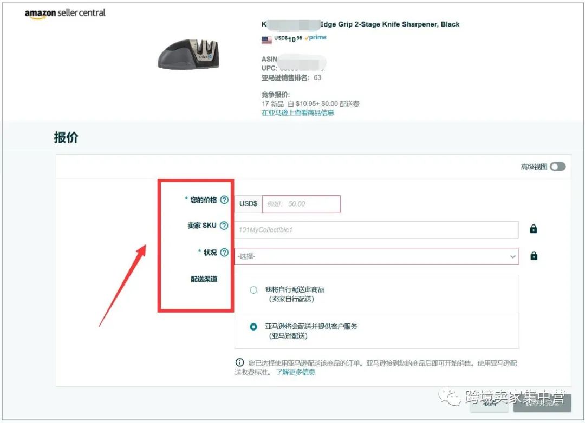Viewport: 585px width, 423px height.
Task: Click the US flag icon next to USD$10.95
Action: [x=265, y=38]
